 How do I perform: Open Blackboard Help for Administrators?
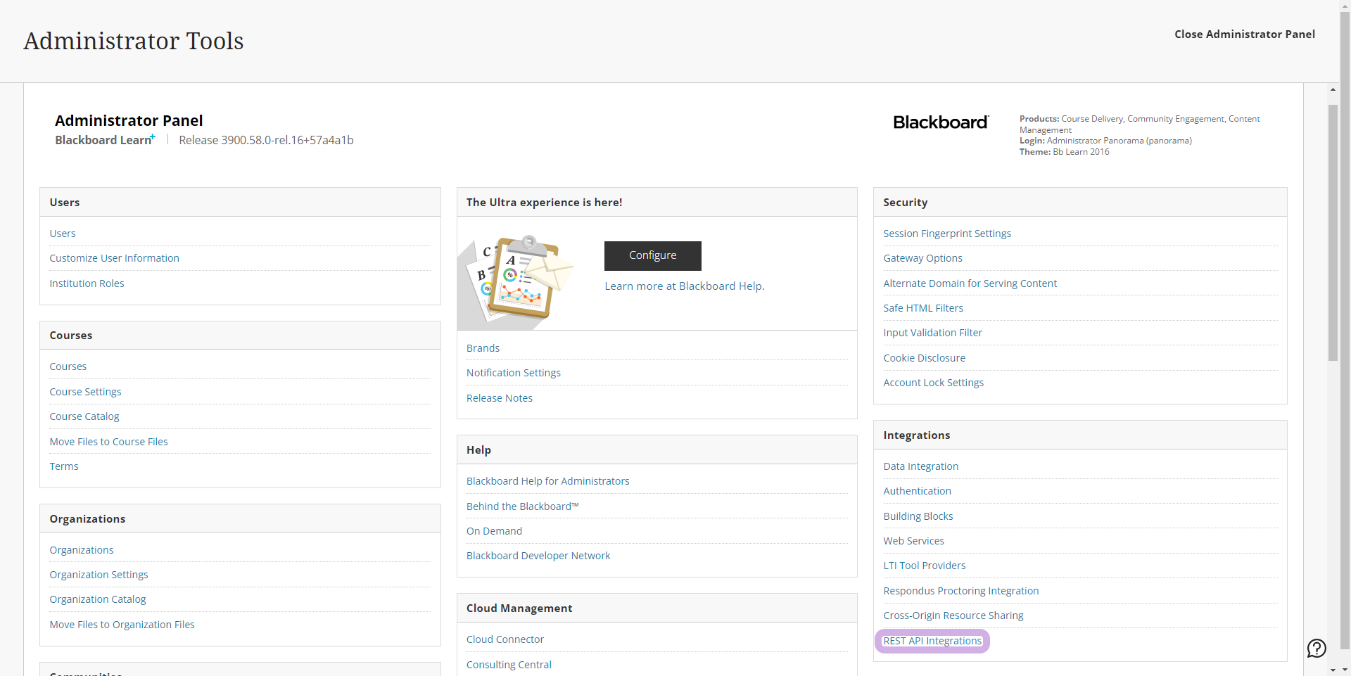point(548,481)
